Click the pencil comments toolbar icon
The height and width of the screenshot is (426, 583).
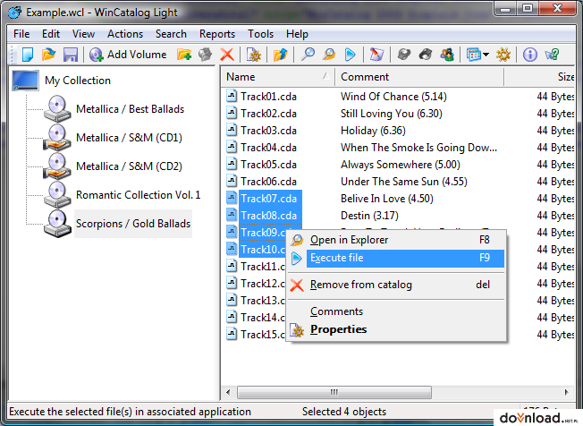(x=376, y=55)
